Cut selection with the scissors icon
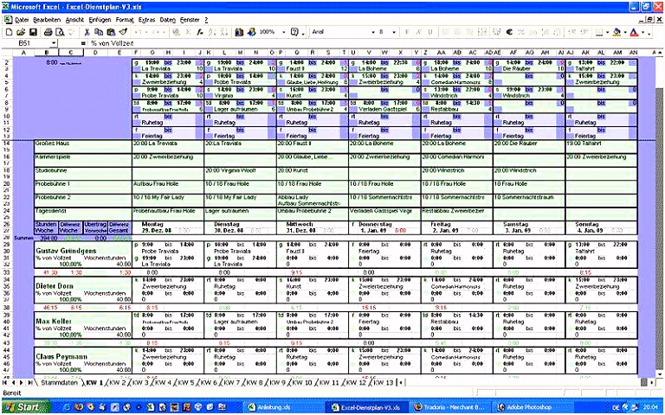The height and width of the screenshot is (415, 665). click(87, 32)
